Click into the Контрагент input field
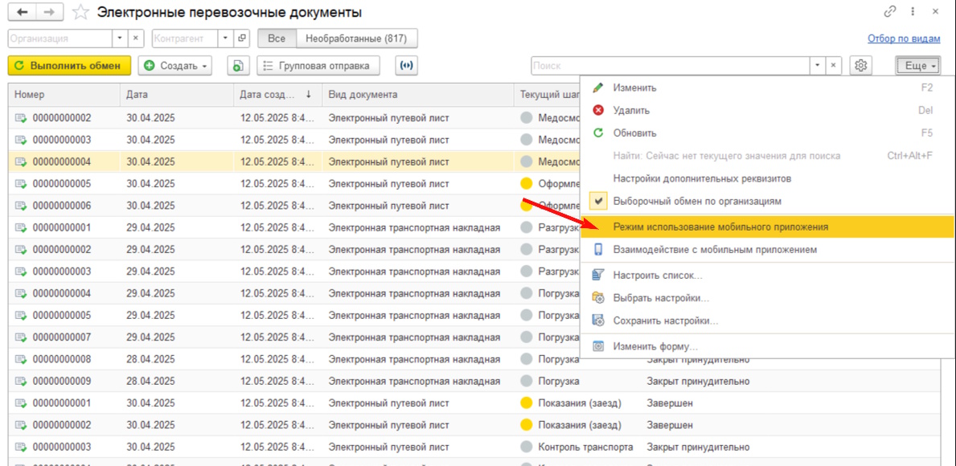The height and width of the screenshot is (466, 956). [x=185, y=38]
